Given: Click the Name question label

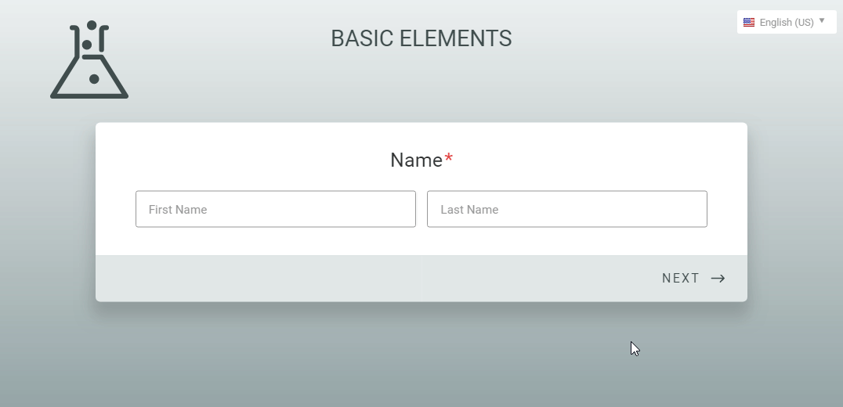Looking at the screenshot, I should pos(416,160).
